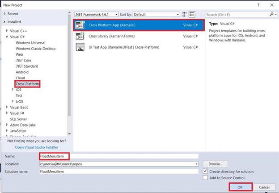This screenshot has width=279, height=193.
Task: Click the Browse... button
Action: [216, 164]
